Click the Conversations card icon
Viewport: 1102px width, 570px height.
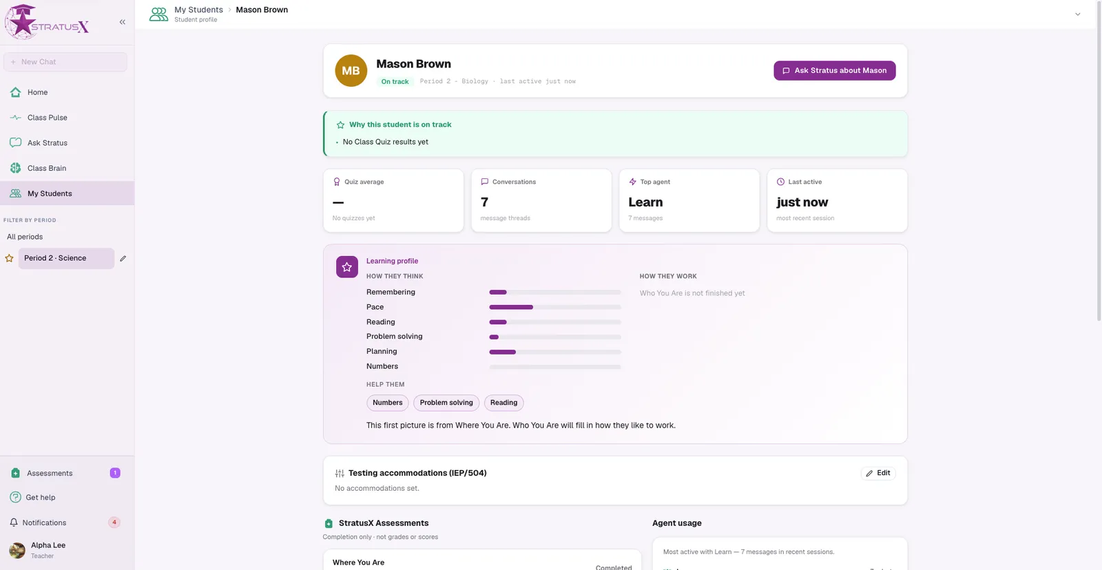coord(484,182)
